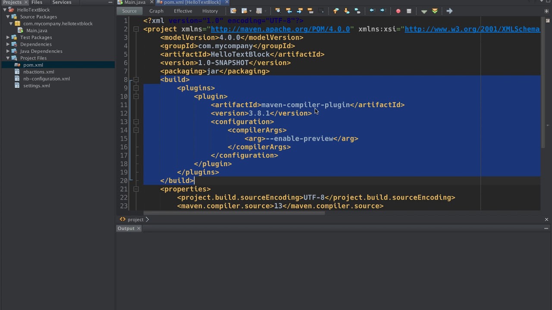
Task: Click the Project Files folder icon
Action: (x=14, y=58)
